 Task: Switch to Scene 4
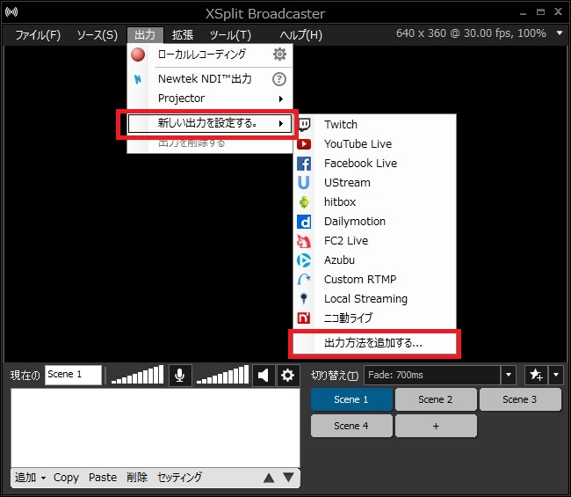pos(351,426)
